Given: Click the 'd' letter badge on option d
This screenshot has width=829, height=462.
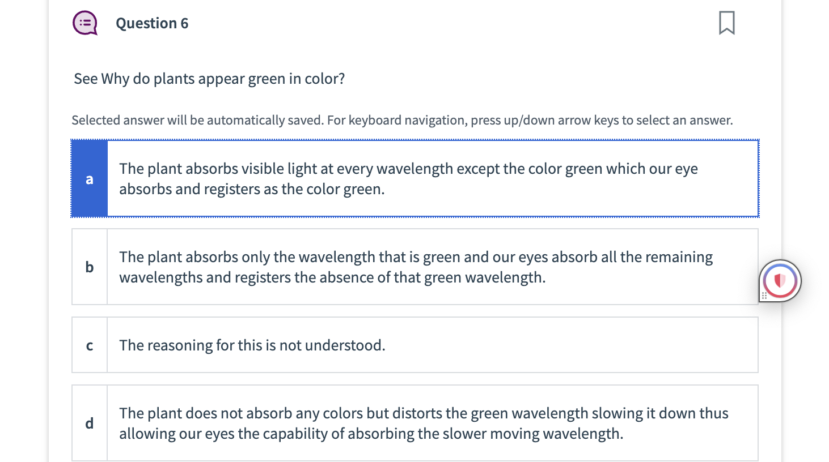Looking at the screenshot, I should (89, 423).
